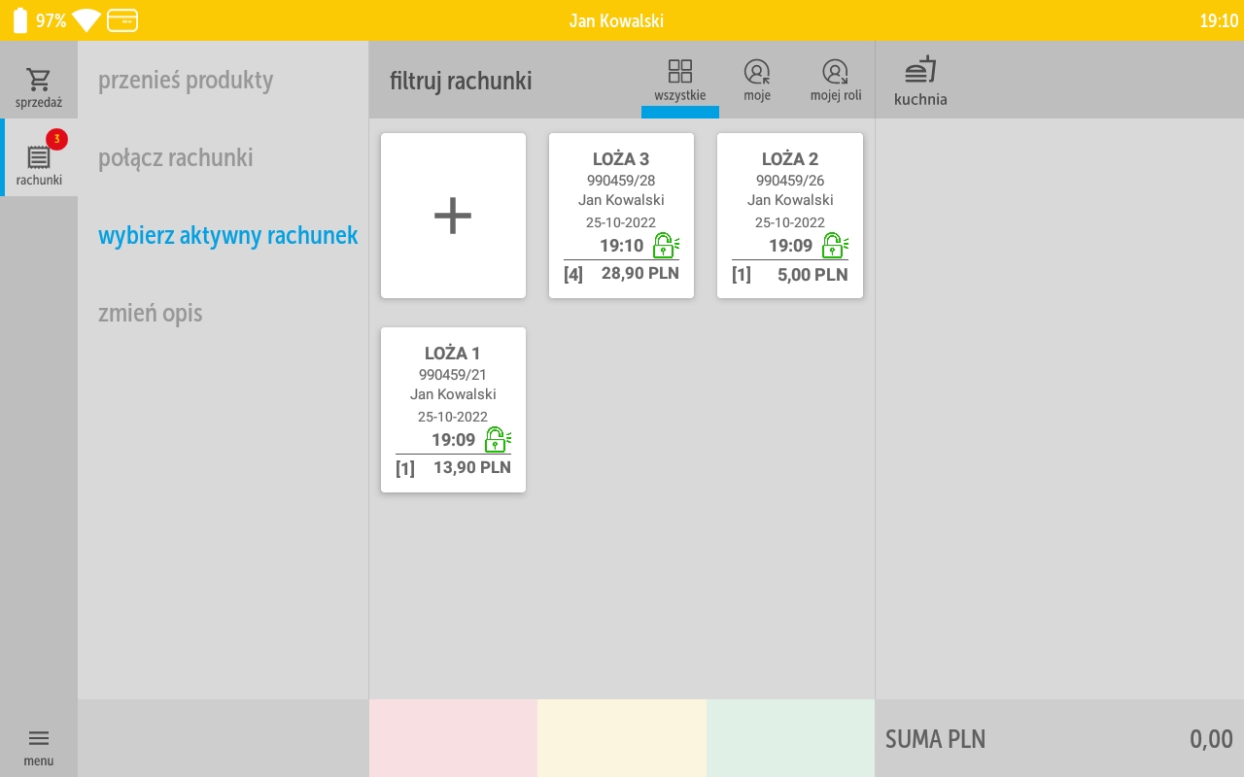Filter bills by mojej roli
1244x777 pixels.
pos(835,80)
